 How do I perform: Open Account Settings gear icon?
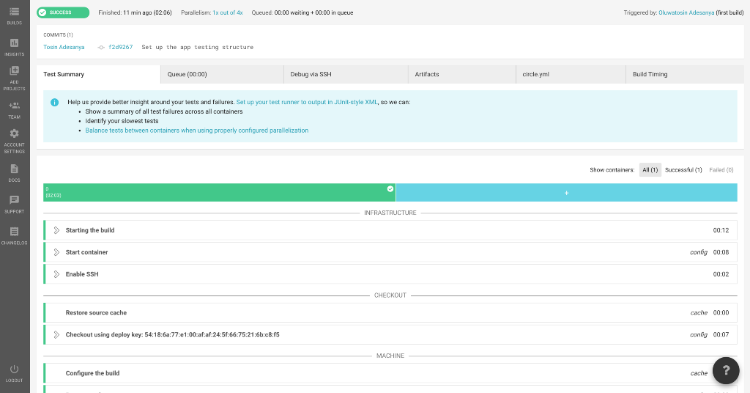point(14,134)
